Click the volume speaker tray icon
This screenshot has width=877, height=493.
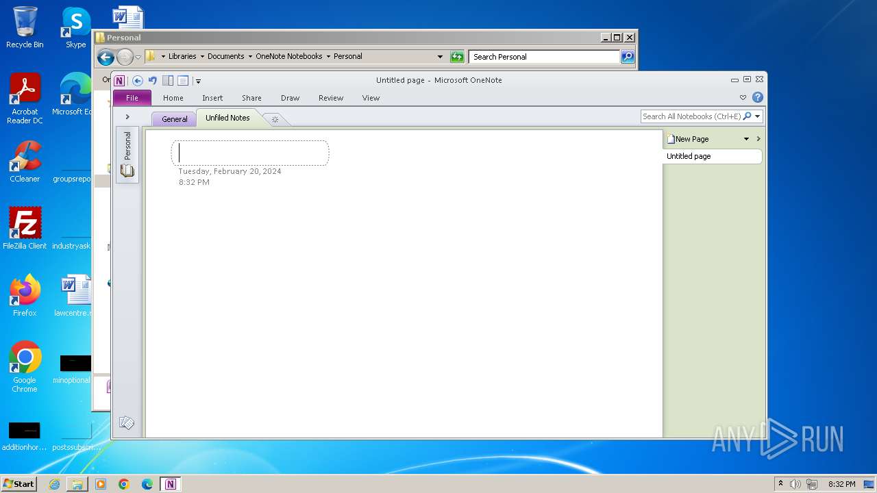795,484
